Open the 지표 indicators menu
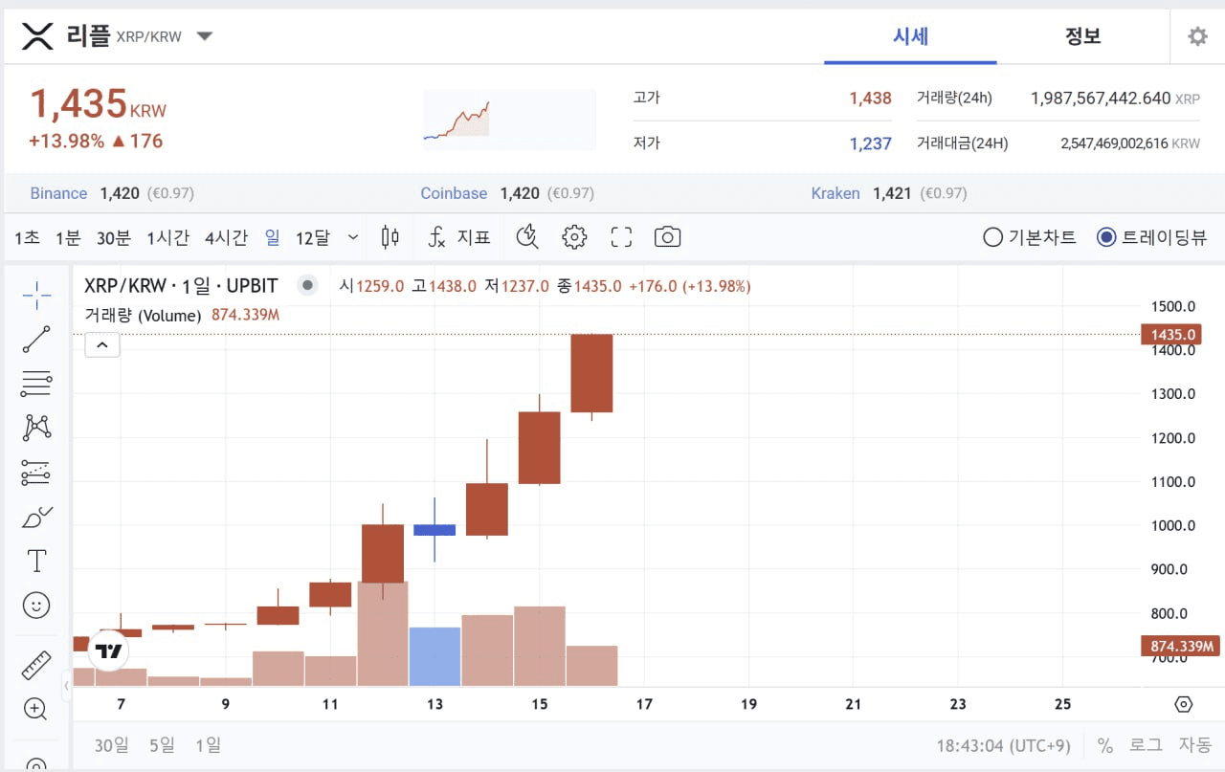The height and width of the screenshot is (772, 1225). point(458,237)
